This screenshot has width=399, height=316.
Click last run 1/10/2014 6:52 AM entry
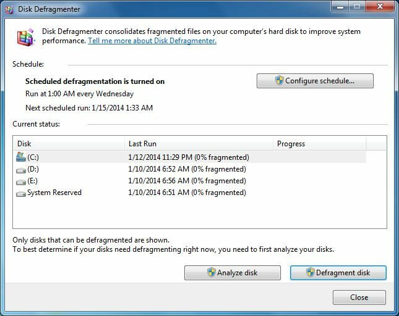tap(187, 169)
